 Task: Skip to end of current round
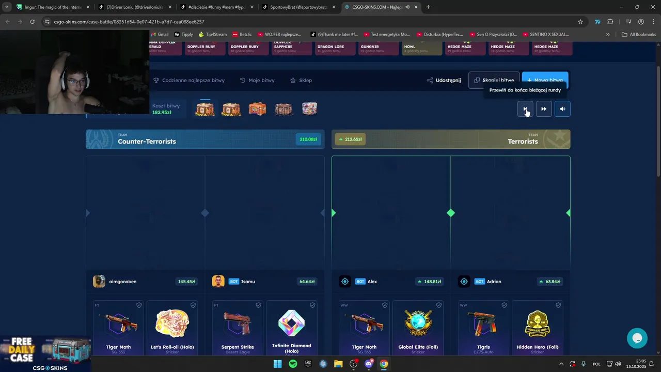525,109
